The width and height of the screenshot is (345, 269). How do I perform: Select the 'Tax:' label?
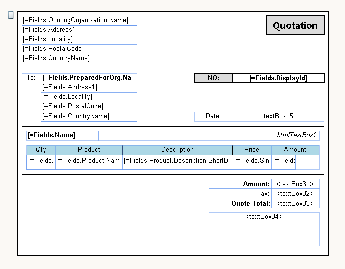point(240,193)
